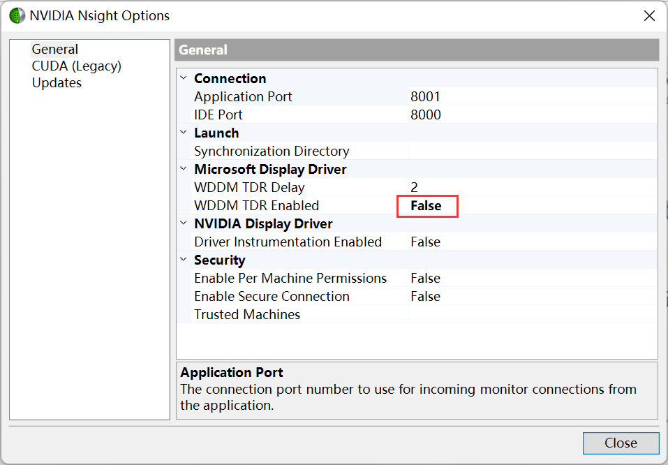668x465 pixels.
Task: Select the Driver Instrumentation Enabled label
Action: pos(288,242)
